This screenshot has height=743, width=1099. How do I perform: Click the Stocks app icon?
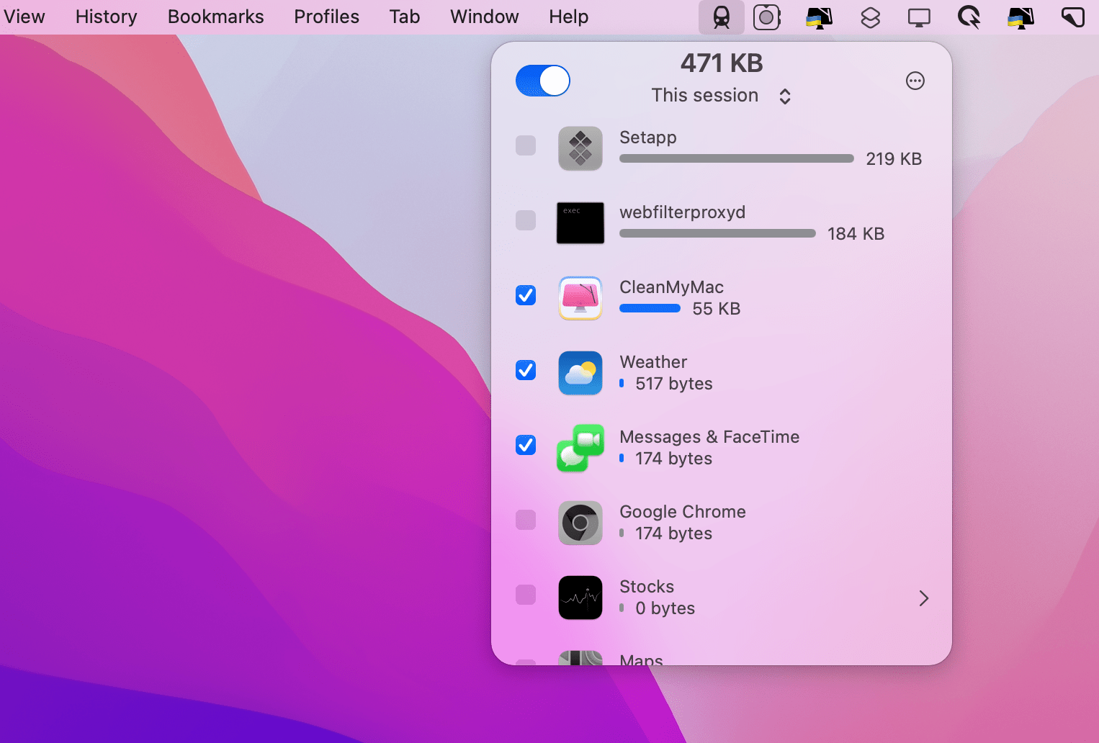[x=580, y=598]
